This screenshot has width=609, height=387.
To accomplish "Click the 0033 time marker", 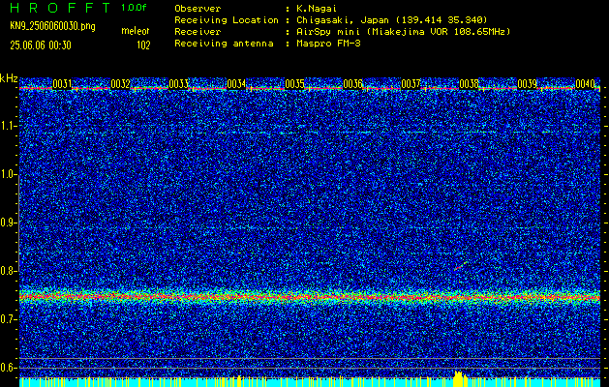I will 179,84.
